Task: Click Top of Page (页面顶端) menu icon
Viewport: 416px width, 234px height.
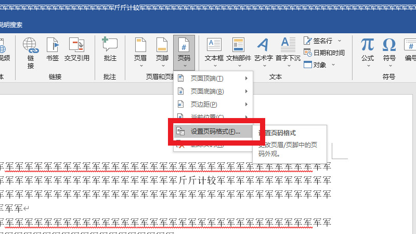Action: pyautogui.click(x=180, y=79)
